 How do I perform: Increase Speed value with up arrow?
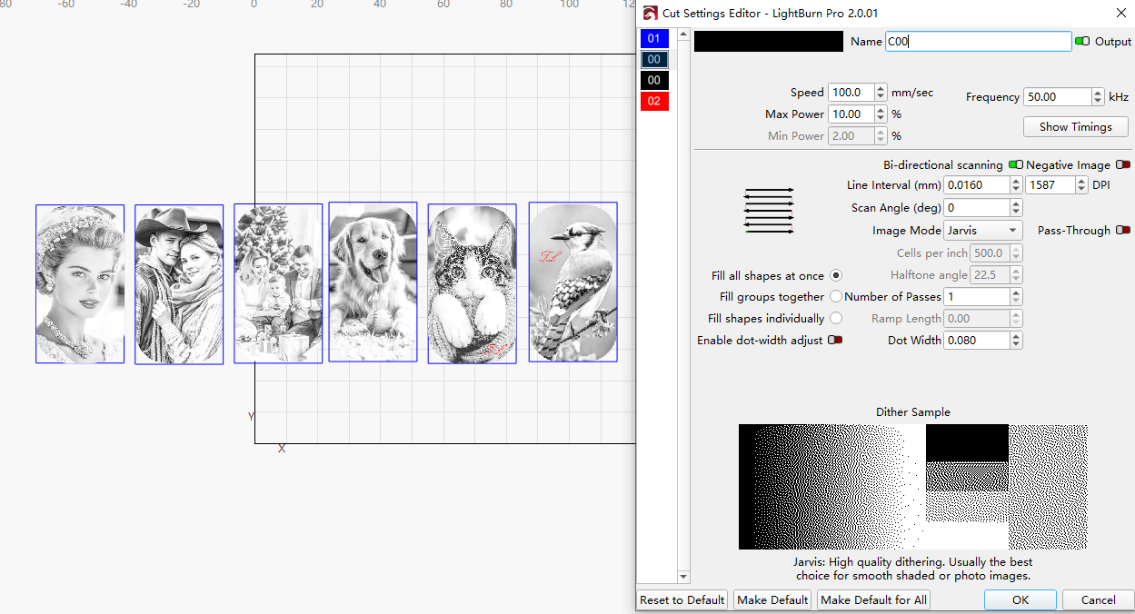coord(881,88)
